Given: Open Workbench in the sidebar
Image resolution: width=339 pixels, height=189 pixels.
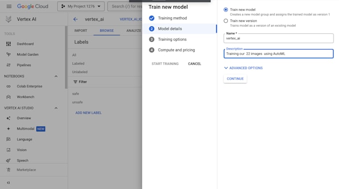Looking at the screenshot, I should [x=25, y=97].
